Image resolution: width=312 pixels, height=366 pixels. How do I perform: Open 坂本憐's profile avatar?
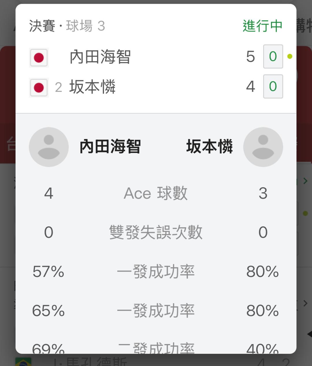(263, 147)
